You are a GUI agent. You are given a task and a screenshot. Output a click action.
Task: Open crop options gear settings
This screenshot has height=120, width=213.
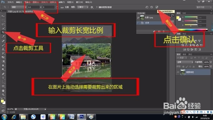(x=92, y=7)
